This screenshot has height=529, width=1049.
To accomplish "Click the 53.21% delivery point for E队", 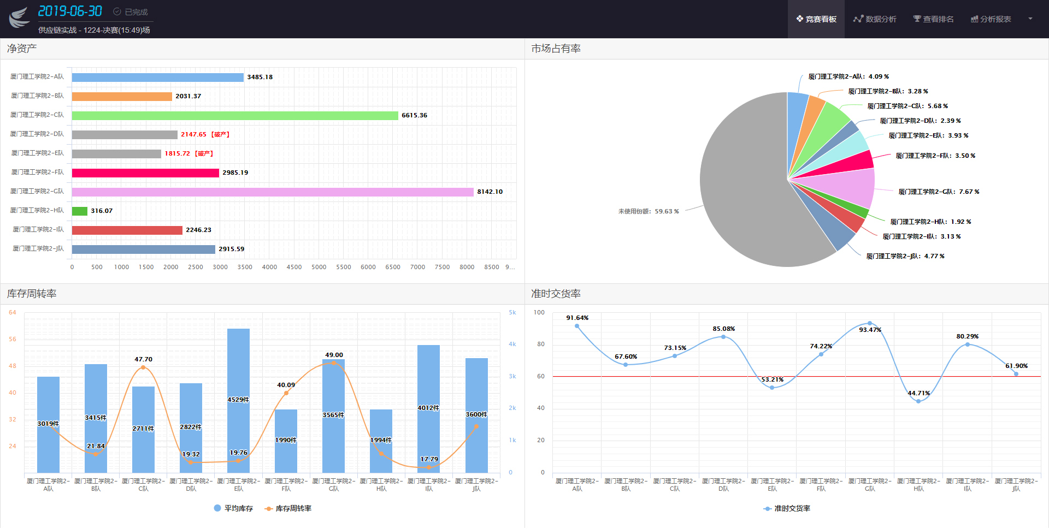I will point(772,388).
